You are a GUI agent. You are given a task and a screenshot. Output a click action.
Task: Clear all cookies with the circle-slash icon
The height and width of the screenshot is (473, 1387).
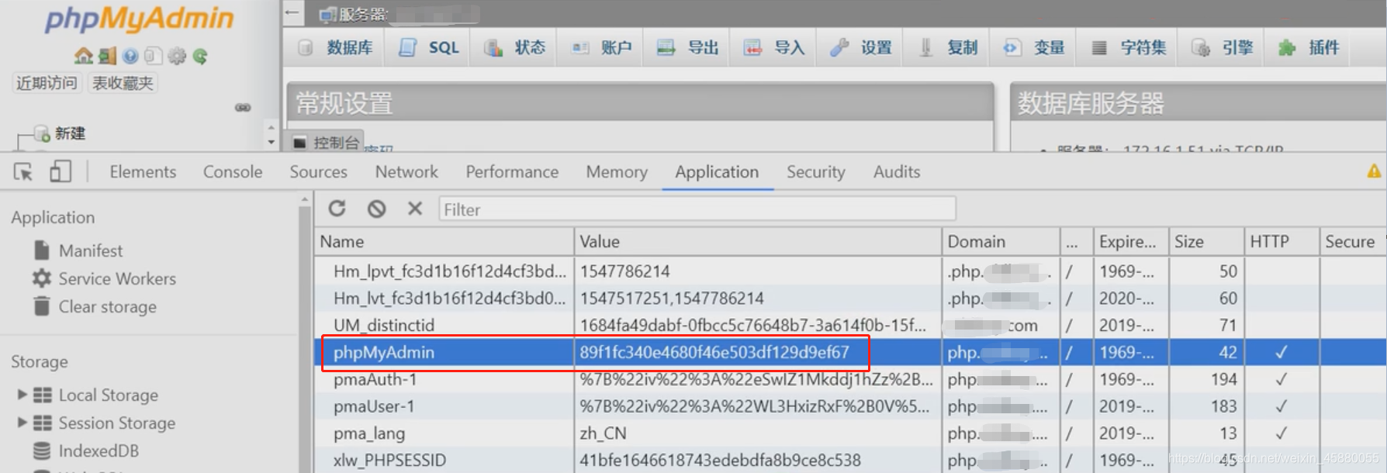pyautogui.click(x=376, y=209)
